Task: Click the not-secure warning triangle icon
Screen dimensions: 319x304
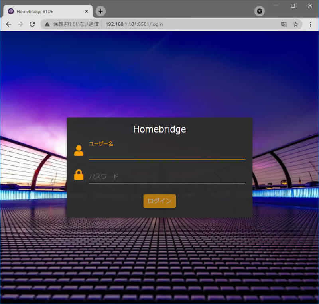Action: 47,24
